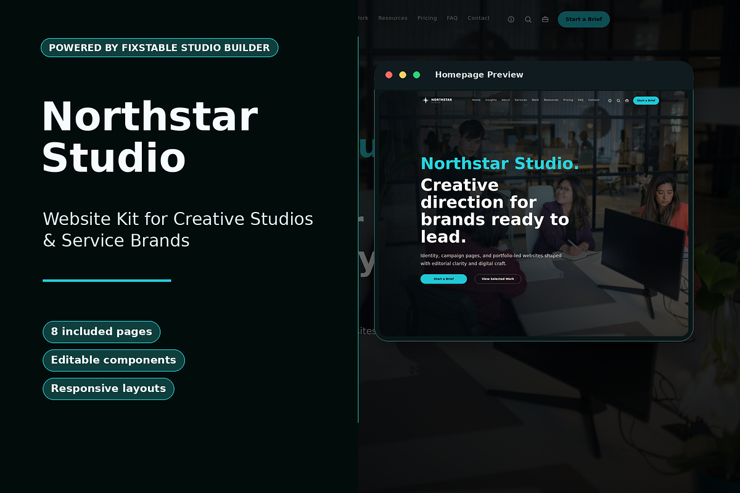Click the dimmed Start a Brief background button
740x493 pixels.
[583, 19]
